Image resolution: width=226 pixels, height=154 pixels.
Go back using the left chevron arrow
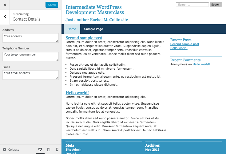5,17
